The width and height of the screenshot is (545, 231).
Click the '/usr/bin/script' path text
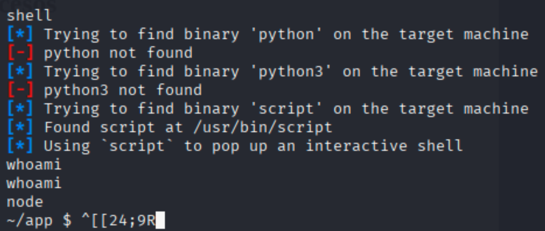(263, 127)
